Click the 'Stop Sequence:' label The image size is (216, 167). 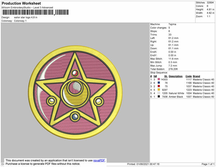tap(159, 73)
